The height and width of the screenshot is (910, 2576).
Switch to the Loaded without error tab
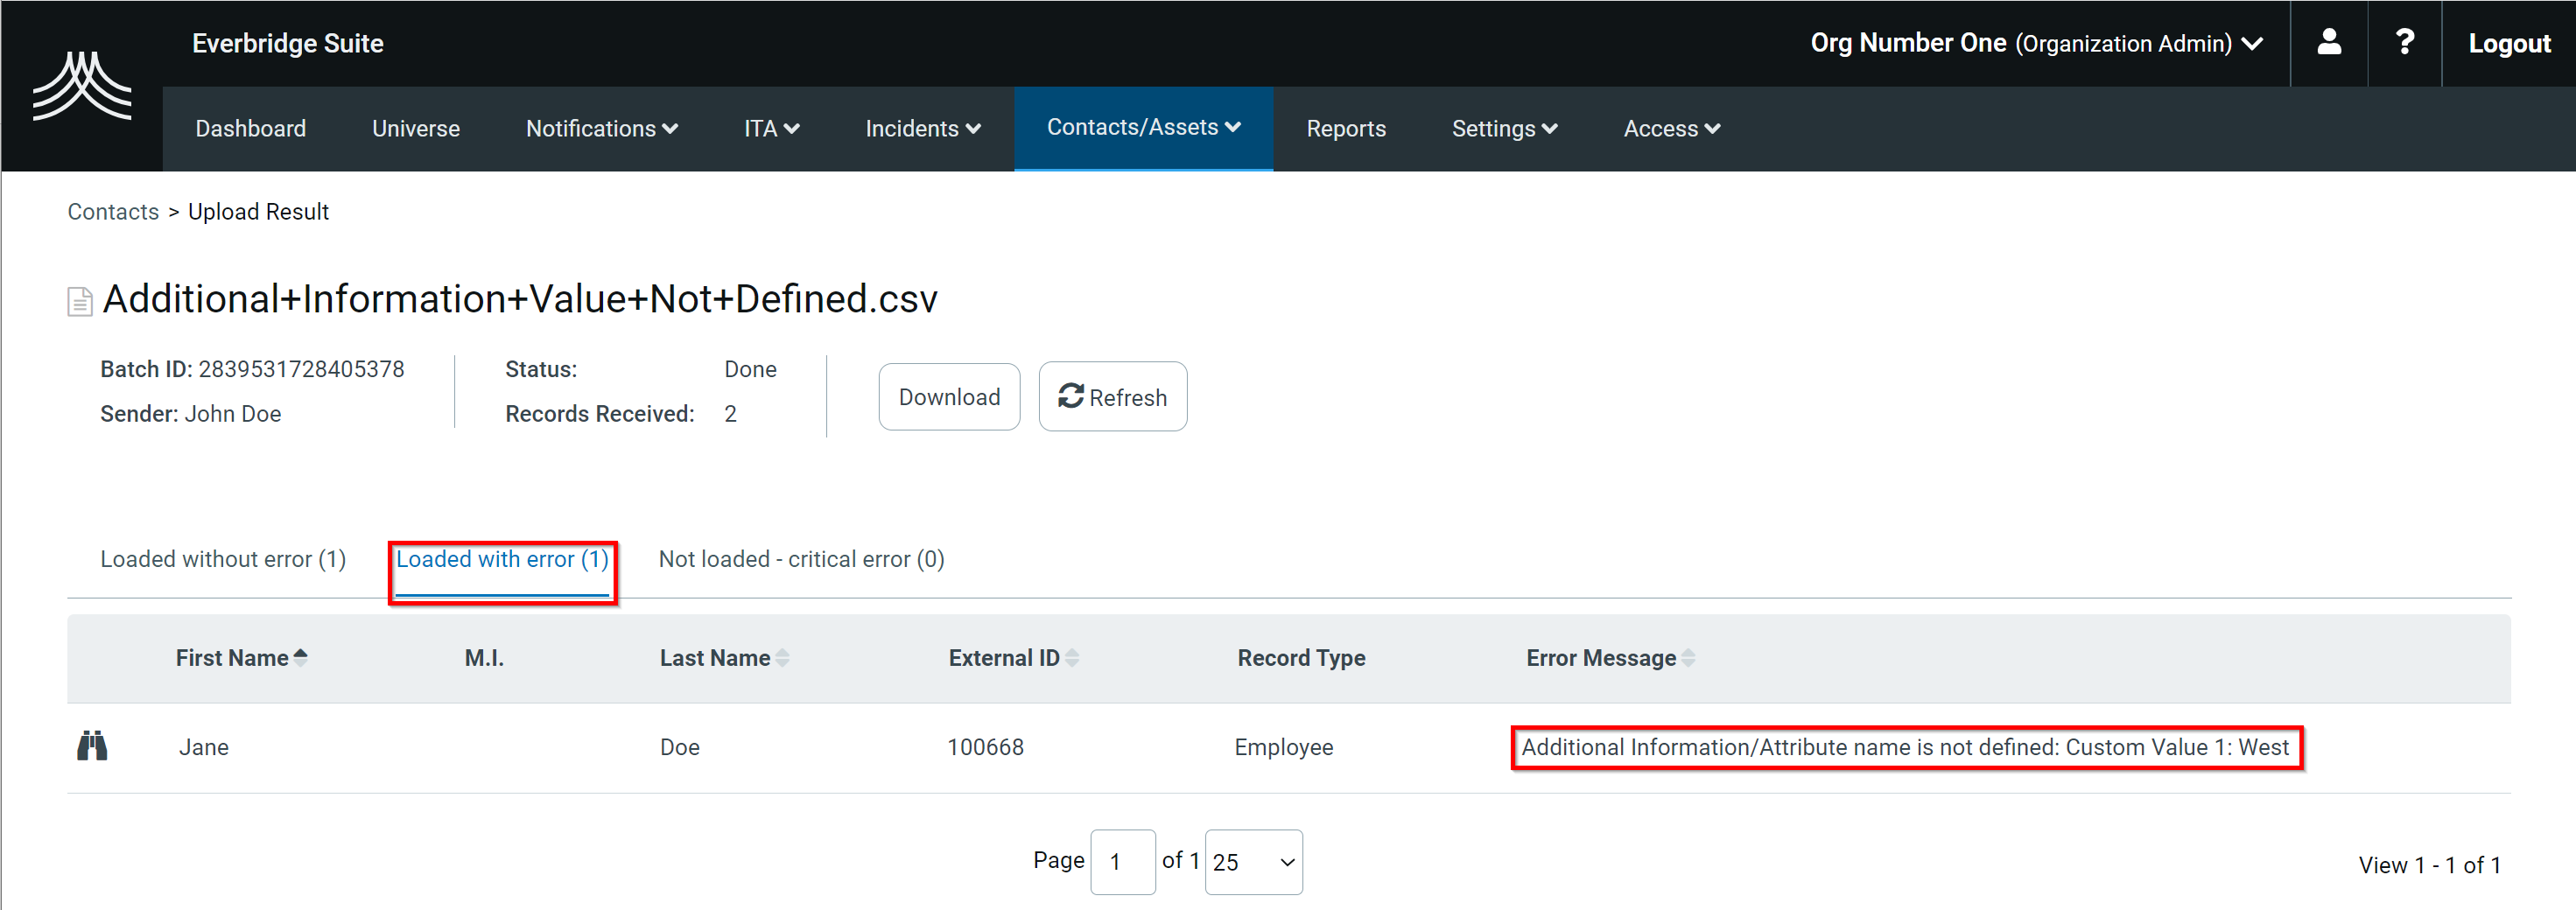click(222, 559)
